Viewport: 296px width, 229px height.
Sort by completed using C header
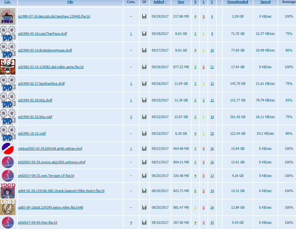pos(212,2)
